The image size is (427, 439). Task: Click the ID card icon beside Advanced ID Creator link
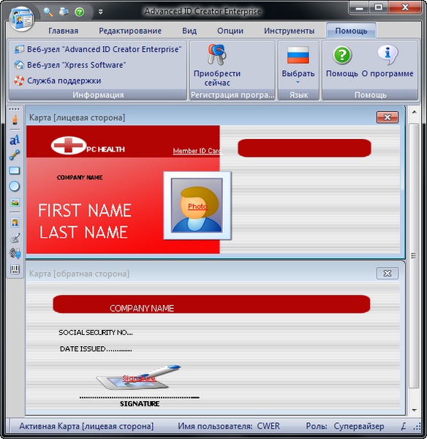point(19,49)
